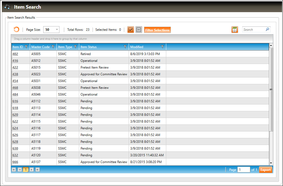Select page 1 in the pager
This screenshot has height=186, width=283.
pos(26,170)
